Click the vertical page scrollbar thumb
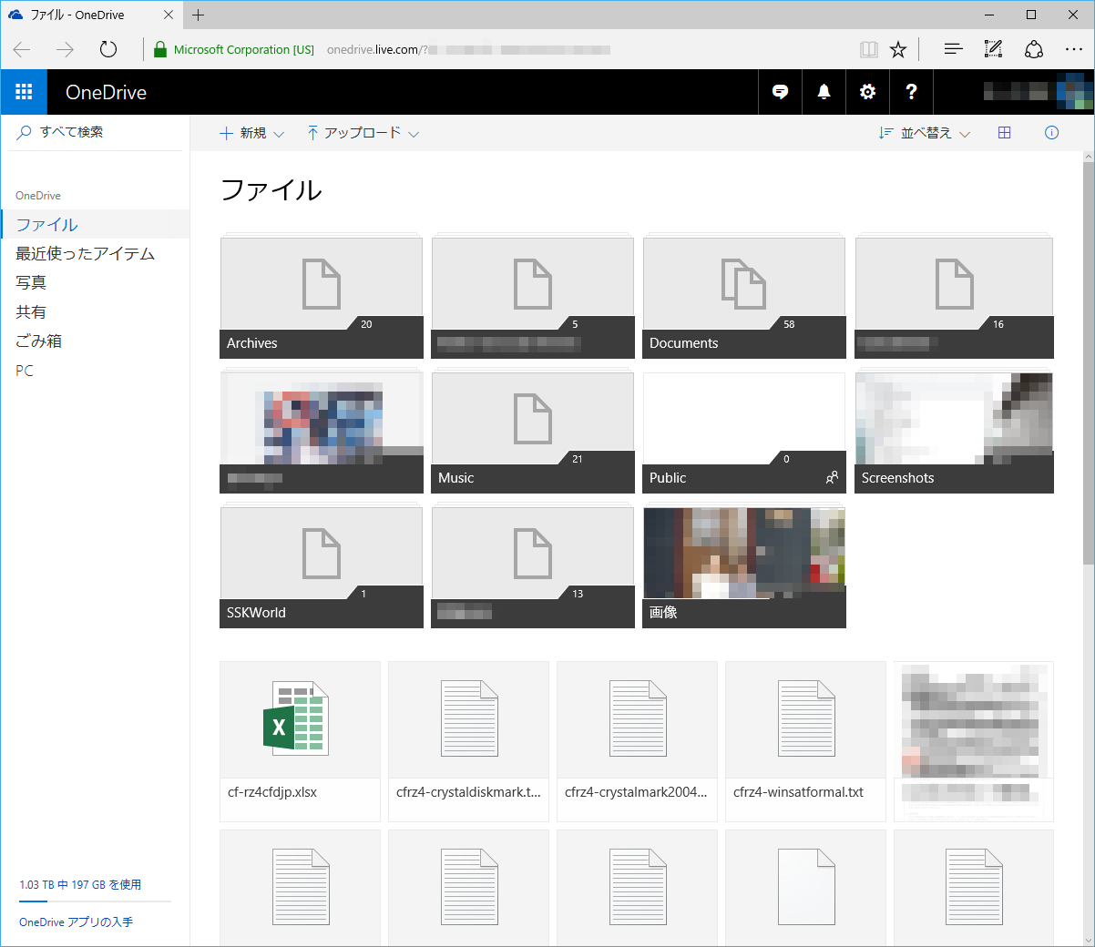Image resolution: width=1095 pixels, height=947 pixels. point(1089,364)
